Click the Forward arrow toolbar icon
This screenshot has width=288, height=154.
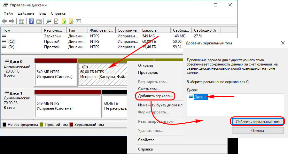[x=12, y=21]
